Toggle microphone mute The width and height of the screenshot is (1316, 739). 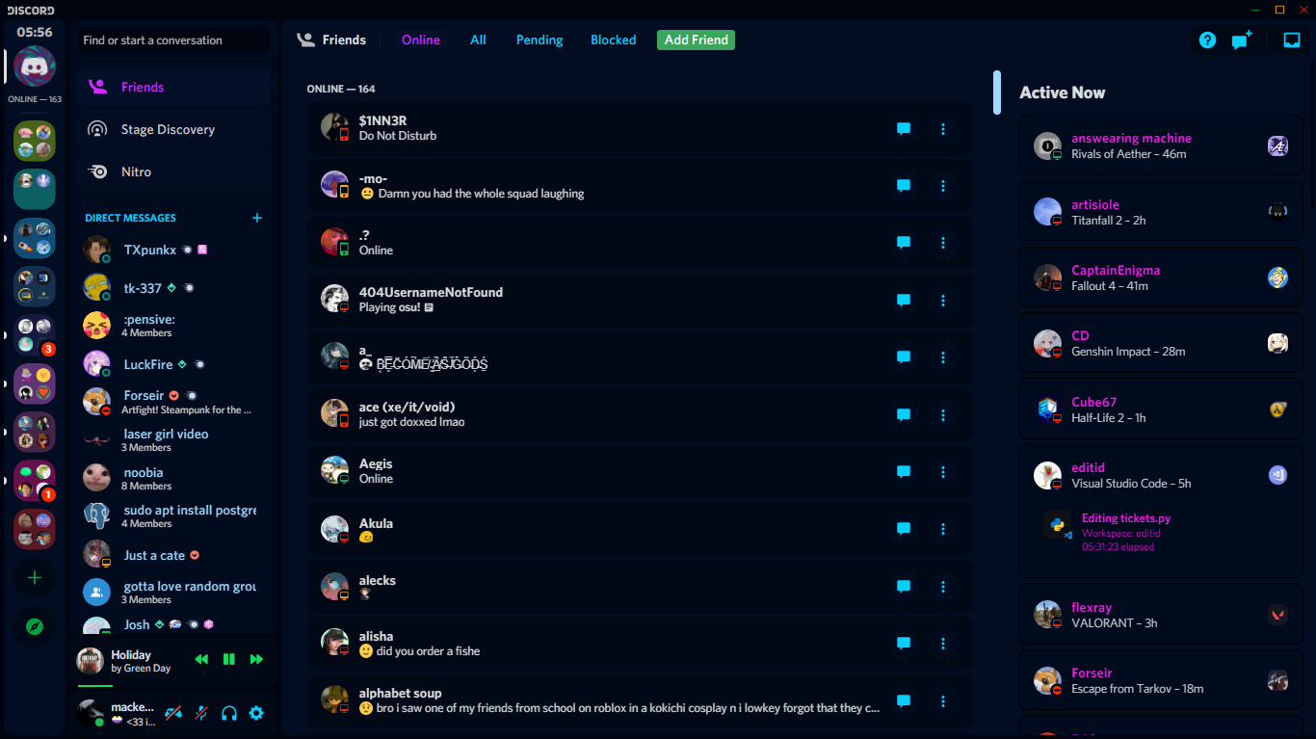click(201, 713)
